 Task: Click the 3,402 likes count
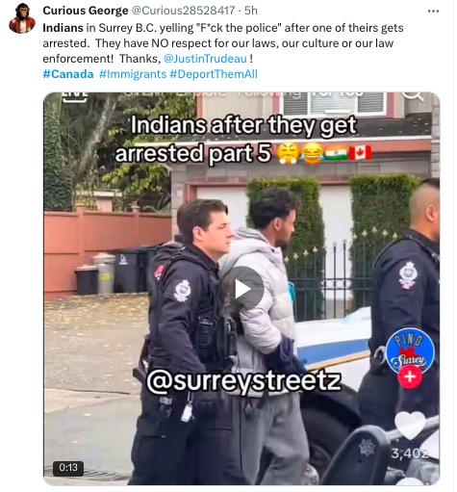click(x=410, y=453)
